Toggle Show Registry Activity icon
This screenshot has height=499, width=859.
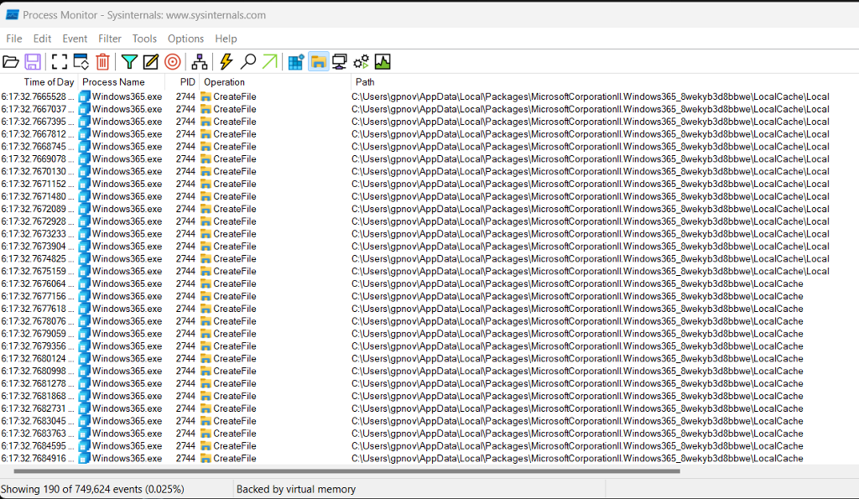[x=296, y=61]
